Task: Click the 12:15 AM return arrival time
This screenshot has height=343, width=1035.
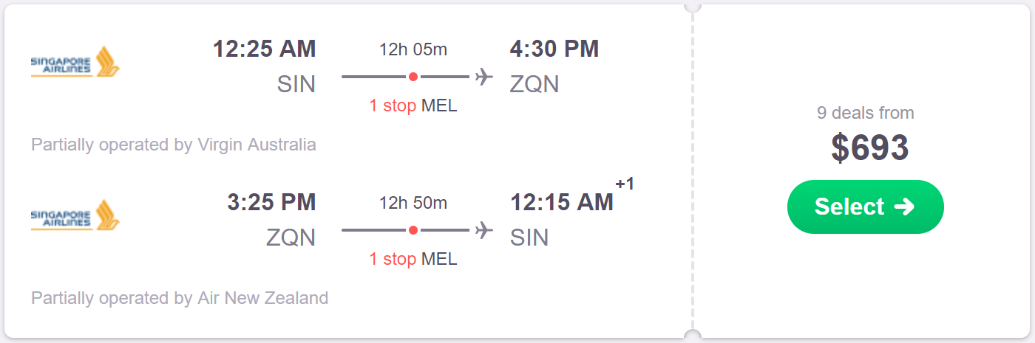Action: tap(562, 202)
